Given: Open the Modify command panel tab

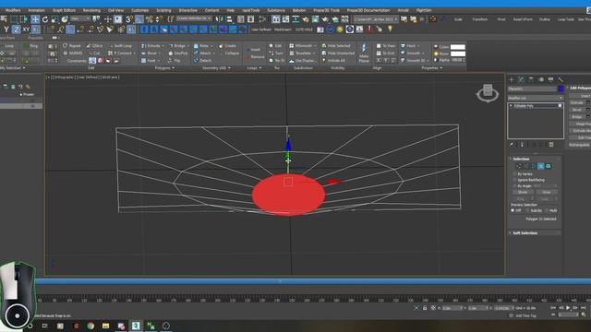Looking at the screenshot, I should click(521, 79).
